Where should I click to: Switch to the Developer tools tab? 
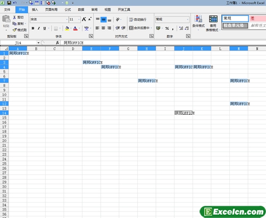pyautogui.click(x=124, y=10)
